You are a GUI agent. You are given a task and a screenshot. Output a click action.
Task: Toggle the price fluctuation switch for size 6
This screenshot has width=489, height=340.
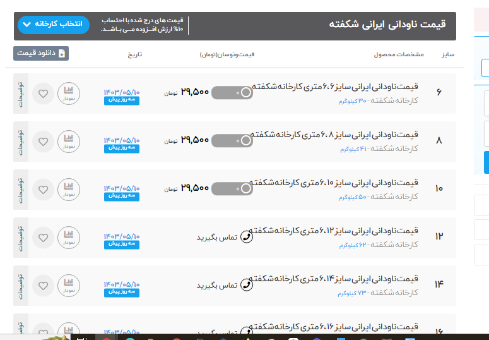(x=232, y=94)
